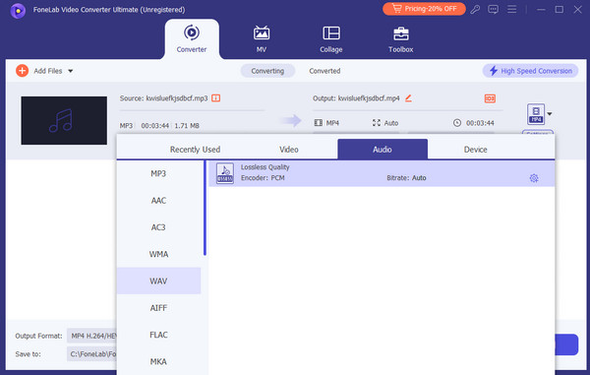Expand the Add Files dropdown arrow
This screenshot has width=590, height=375.
pyautogui.click(x=71, y=71)
